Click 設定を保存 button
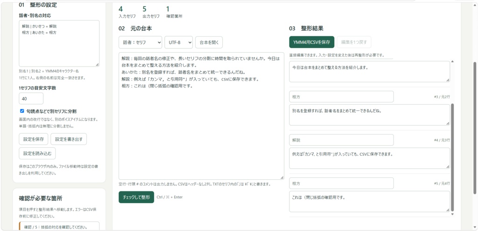The width and height of the screenshot is (478, 231). coord(34,139)
